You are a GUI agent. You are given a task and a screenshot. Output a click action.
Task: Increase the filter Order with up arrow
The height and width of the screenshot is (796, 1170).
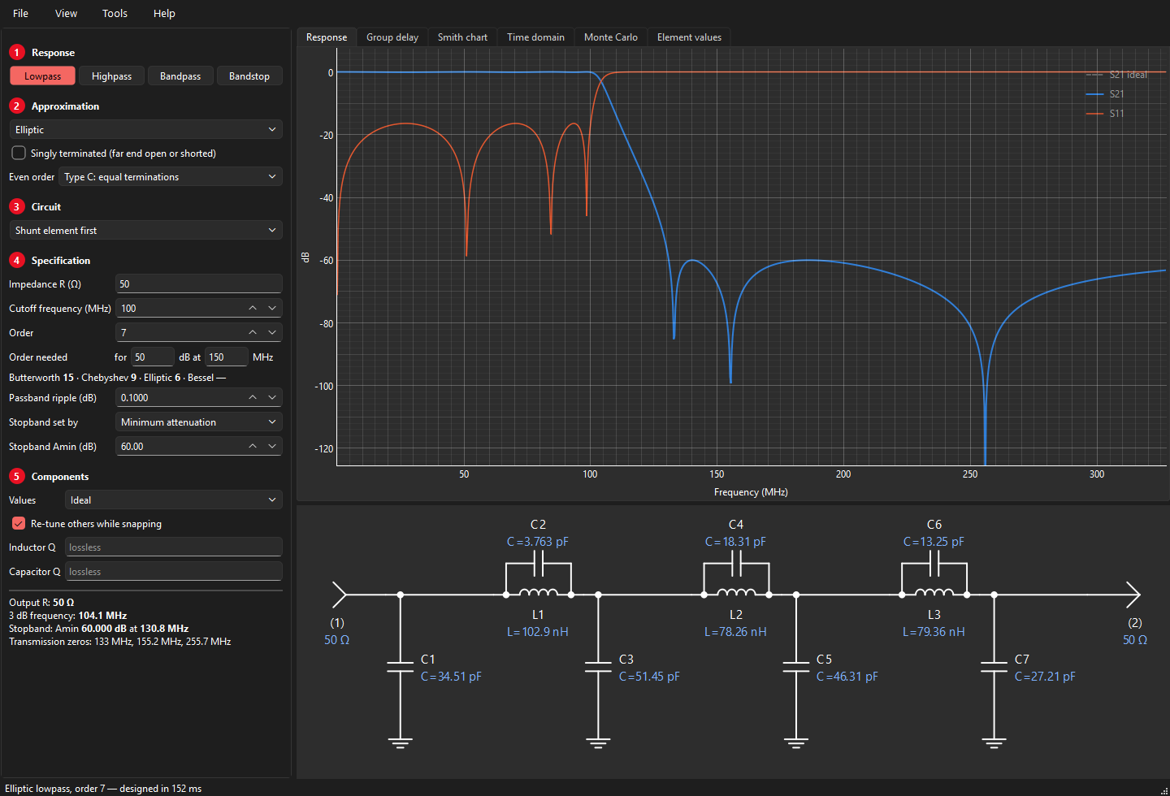point(253,332)
